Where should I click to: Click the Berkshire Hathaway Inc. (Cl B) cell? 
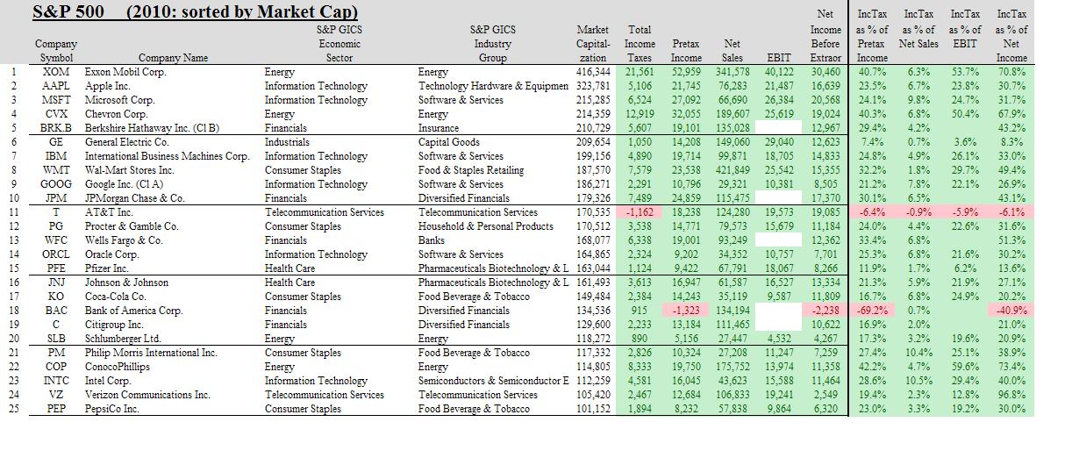[x=152, y=128]
